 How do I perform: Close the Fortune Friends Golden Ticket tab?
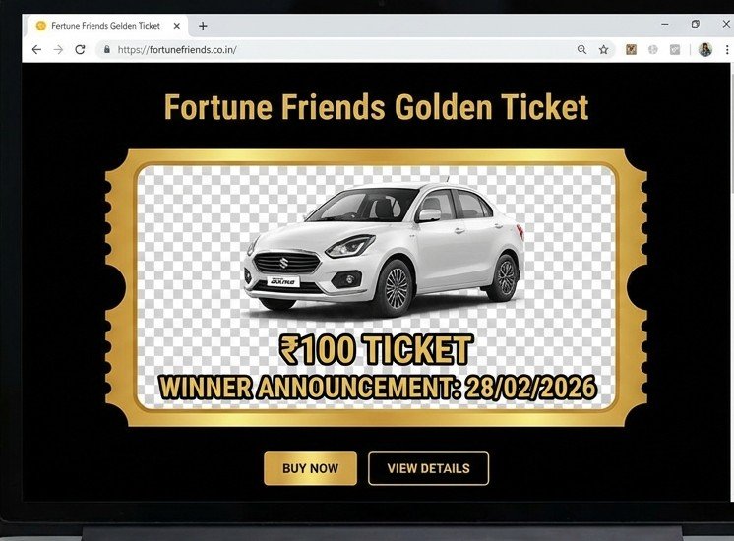tap(176, 26)
